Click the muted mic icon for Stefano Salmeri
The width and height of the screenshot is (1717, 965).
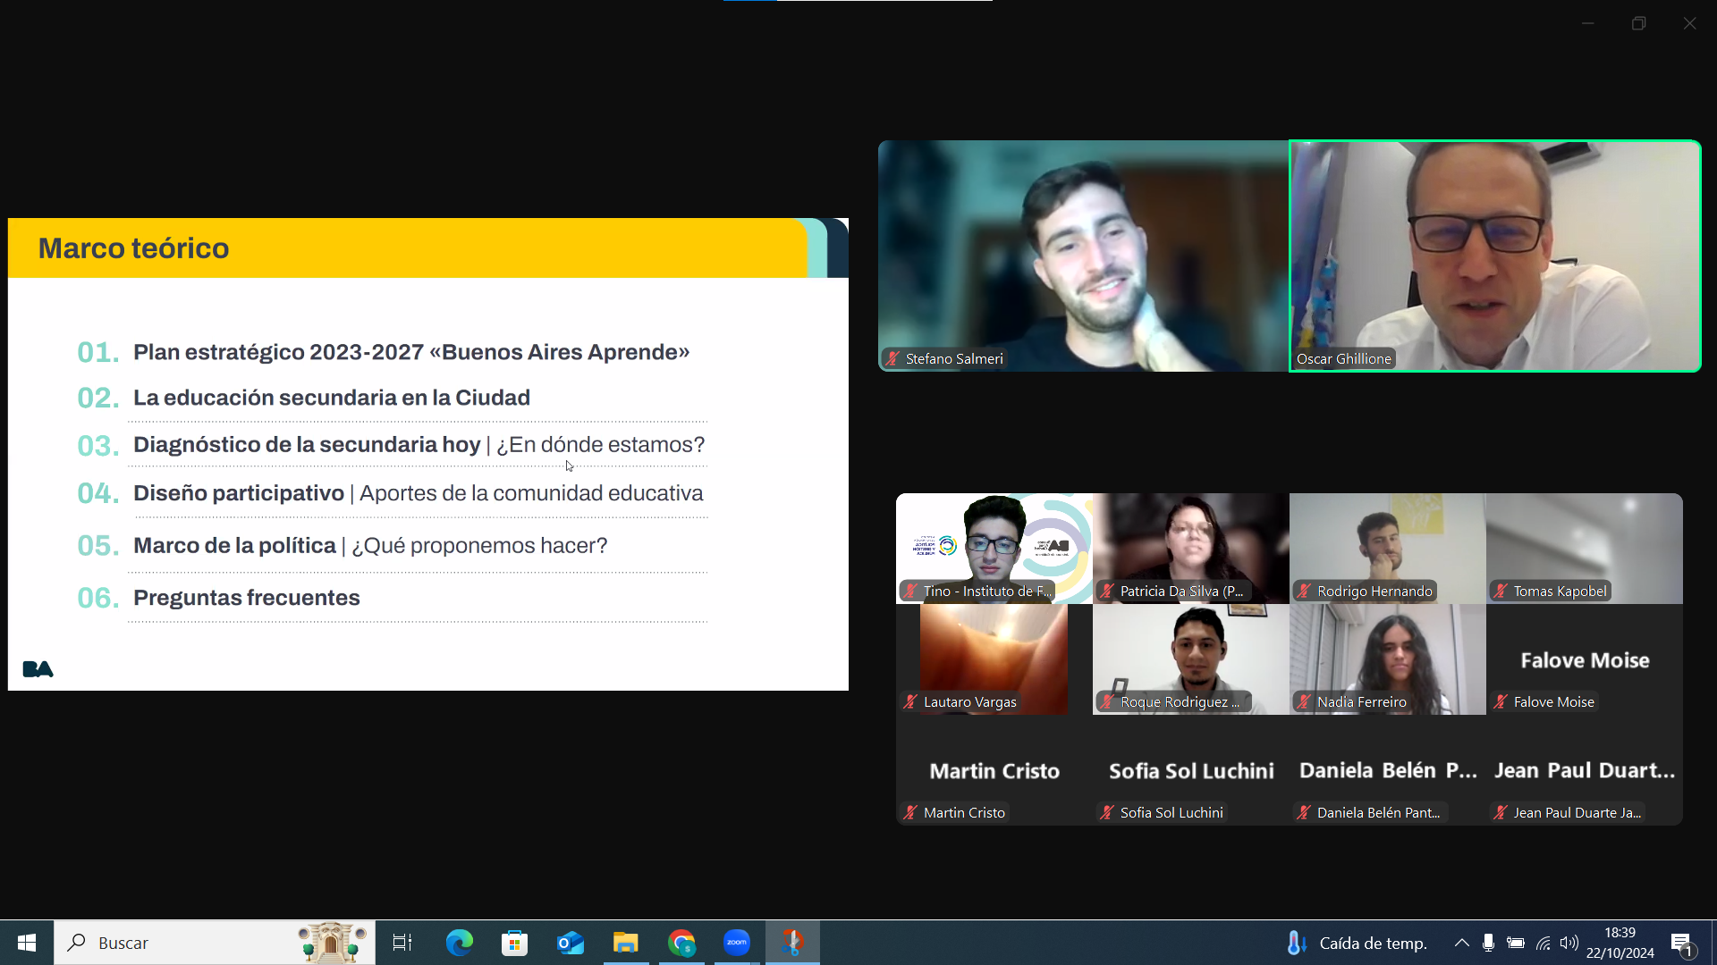tap(892, 358)
